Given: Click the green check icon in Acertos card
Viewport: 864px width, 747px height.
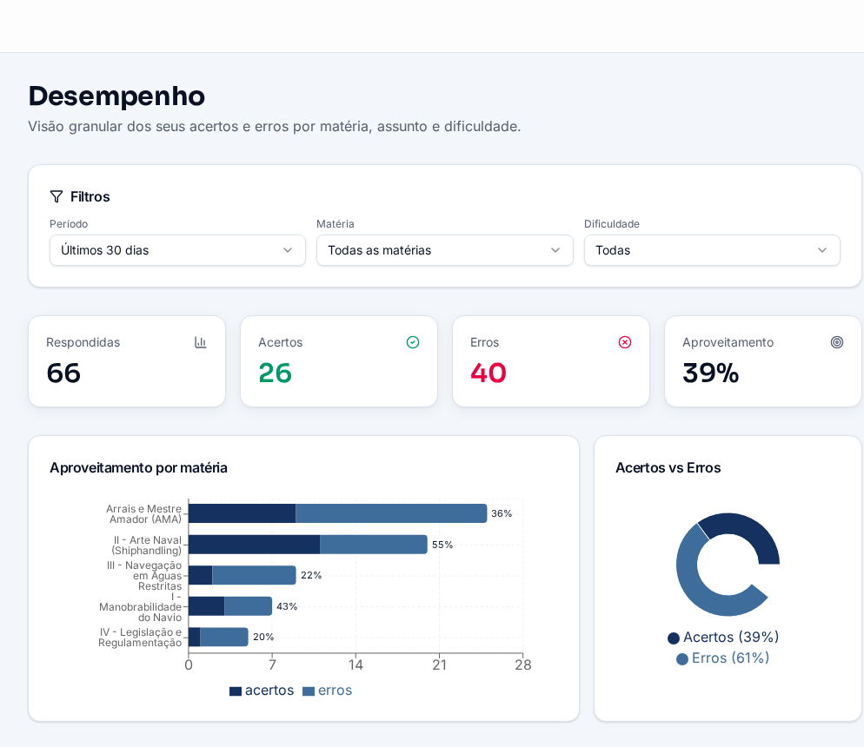Looking at the screenshot, I should 413,342.
